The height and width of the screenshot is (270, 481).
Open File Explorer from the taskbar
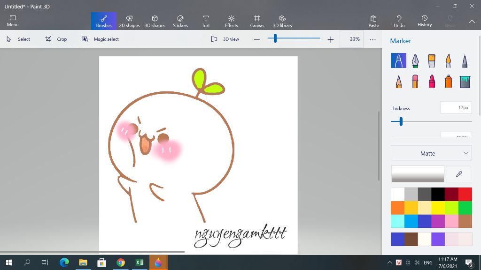tap(83, 262)
